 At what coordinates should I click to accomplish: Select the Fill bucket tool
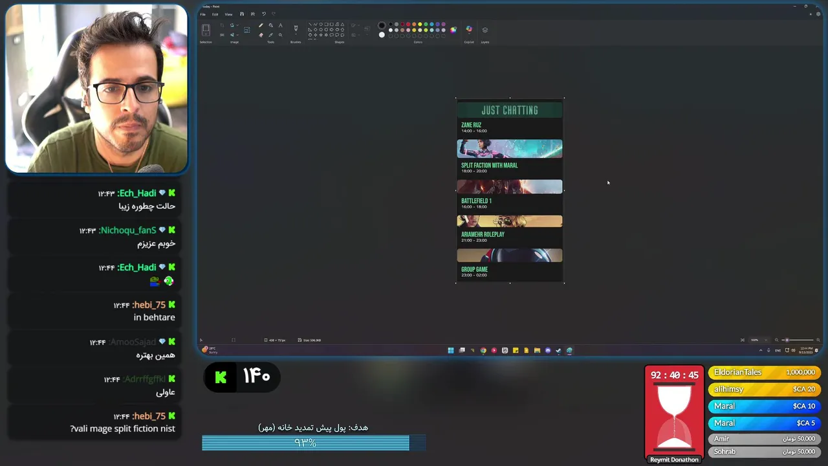click(271, 25)
